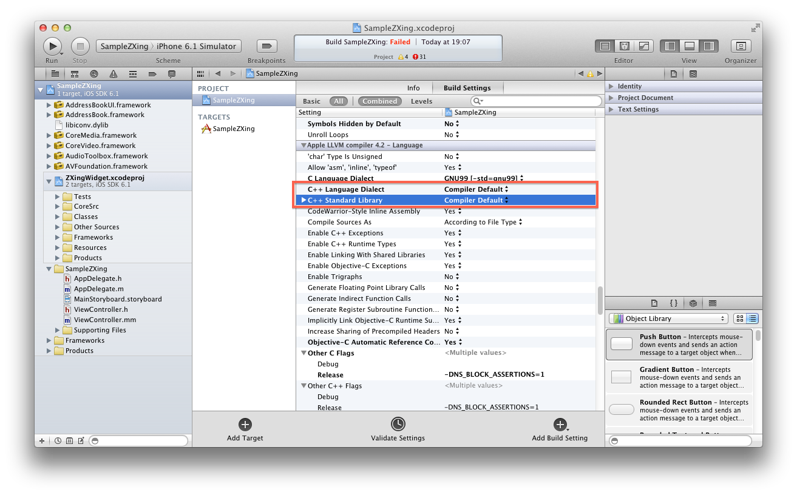Select the Levels display mode
Image resolution: width=797 pixels, height=495 pixels.
tap(422, 101)
